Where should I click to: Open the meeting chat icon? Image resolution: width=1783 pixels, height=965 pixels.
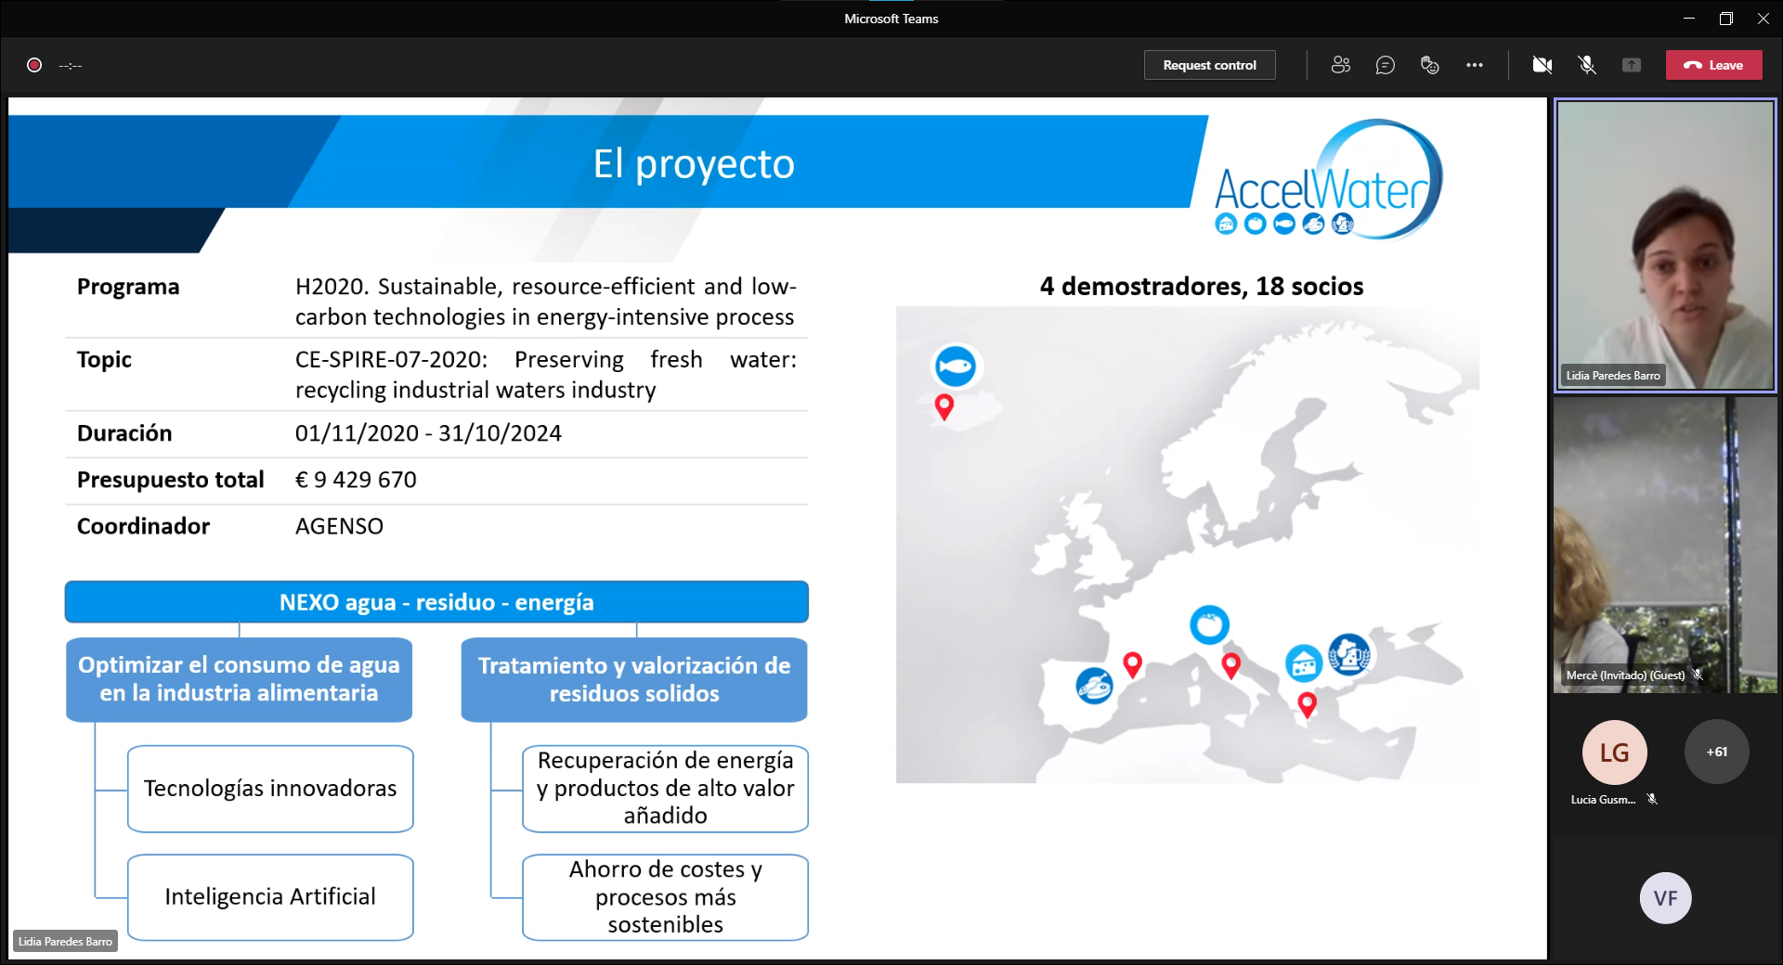[x=1385, y=65]
